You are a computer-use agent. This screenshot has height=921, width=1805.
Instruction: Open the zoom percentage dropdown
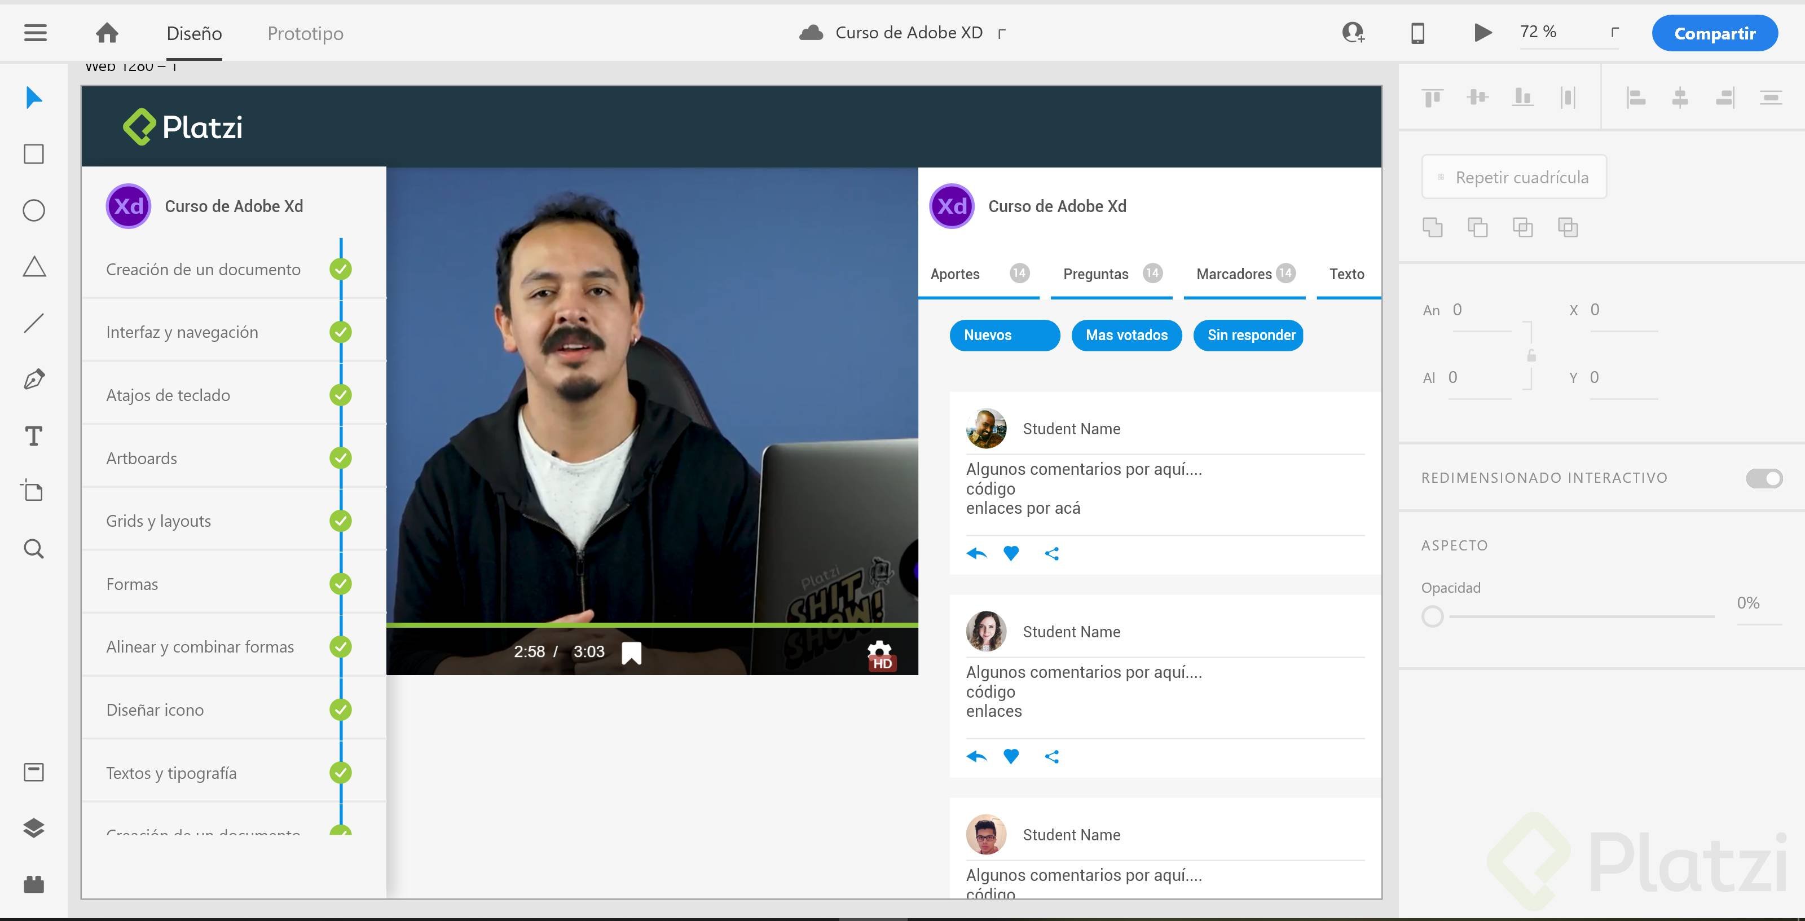(x=1614, y=32)
